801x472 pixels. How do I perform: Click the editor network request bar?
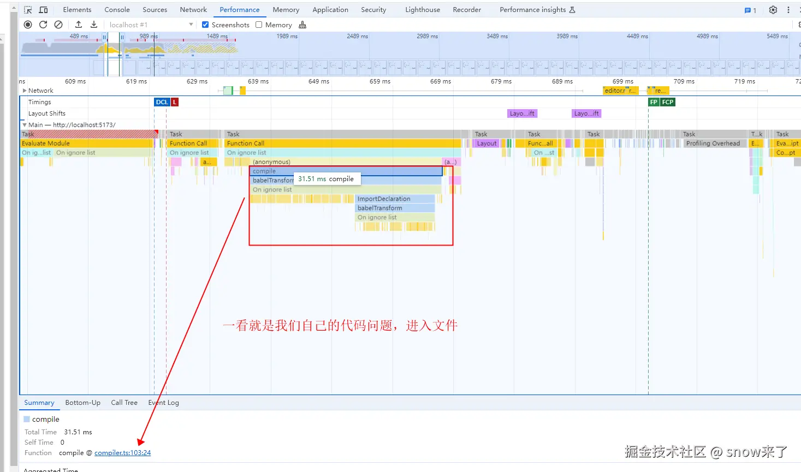click(620, 91)
